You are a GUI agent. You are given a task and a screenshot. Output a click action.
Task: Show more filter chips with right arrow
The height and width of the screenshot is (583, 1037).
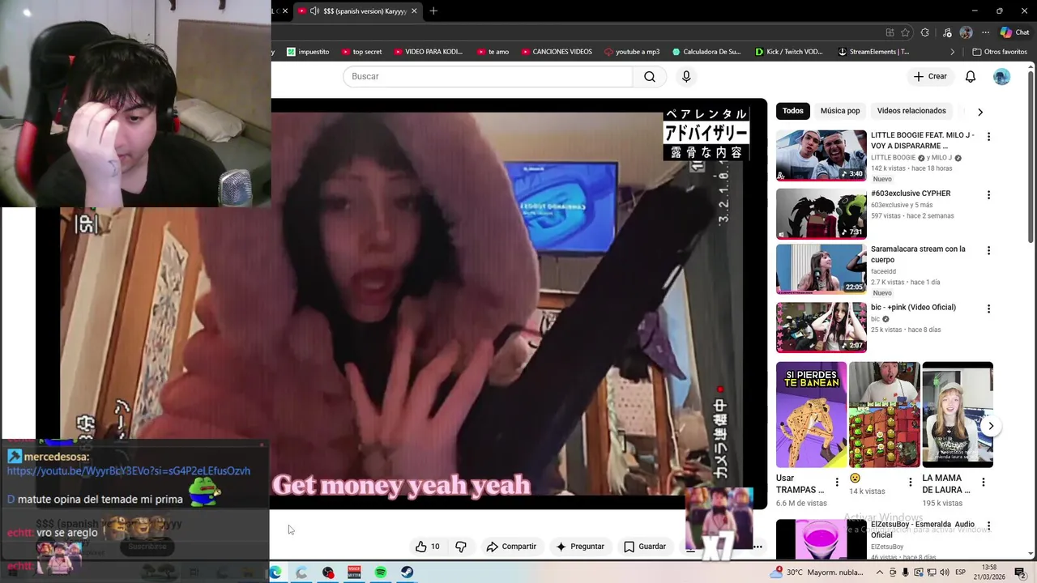point(979,112)
